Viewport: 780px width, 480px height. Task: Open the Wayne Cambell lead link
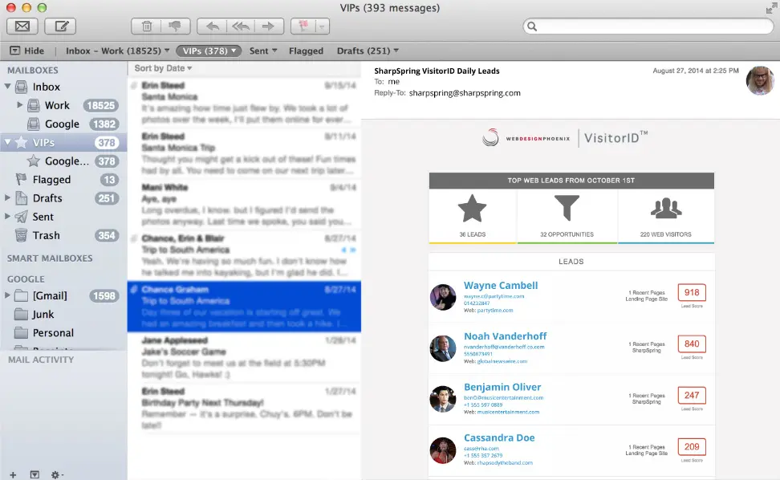(501, 286)
